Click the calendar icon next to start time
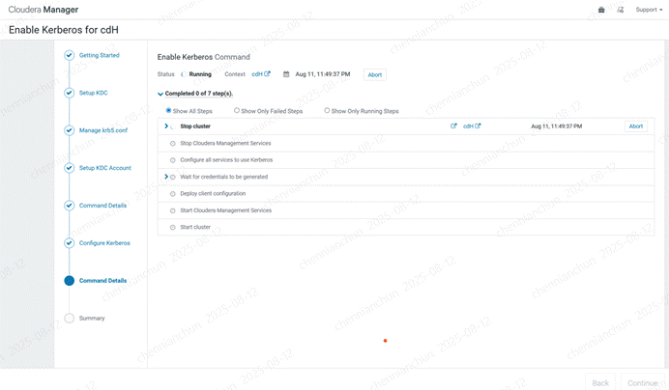 (x=286, y=74)
